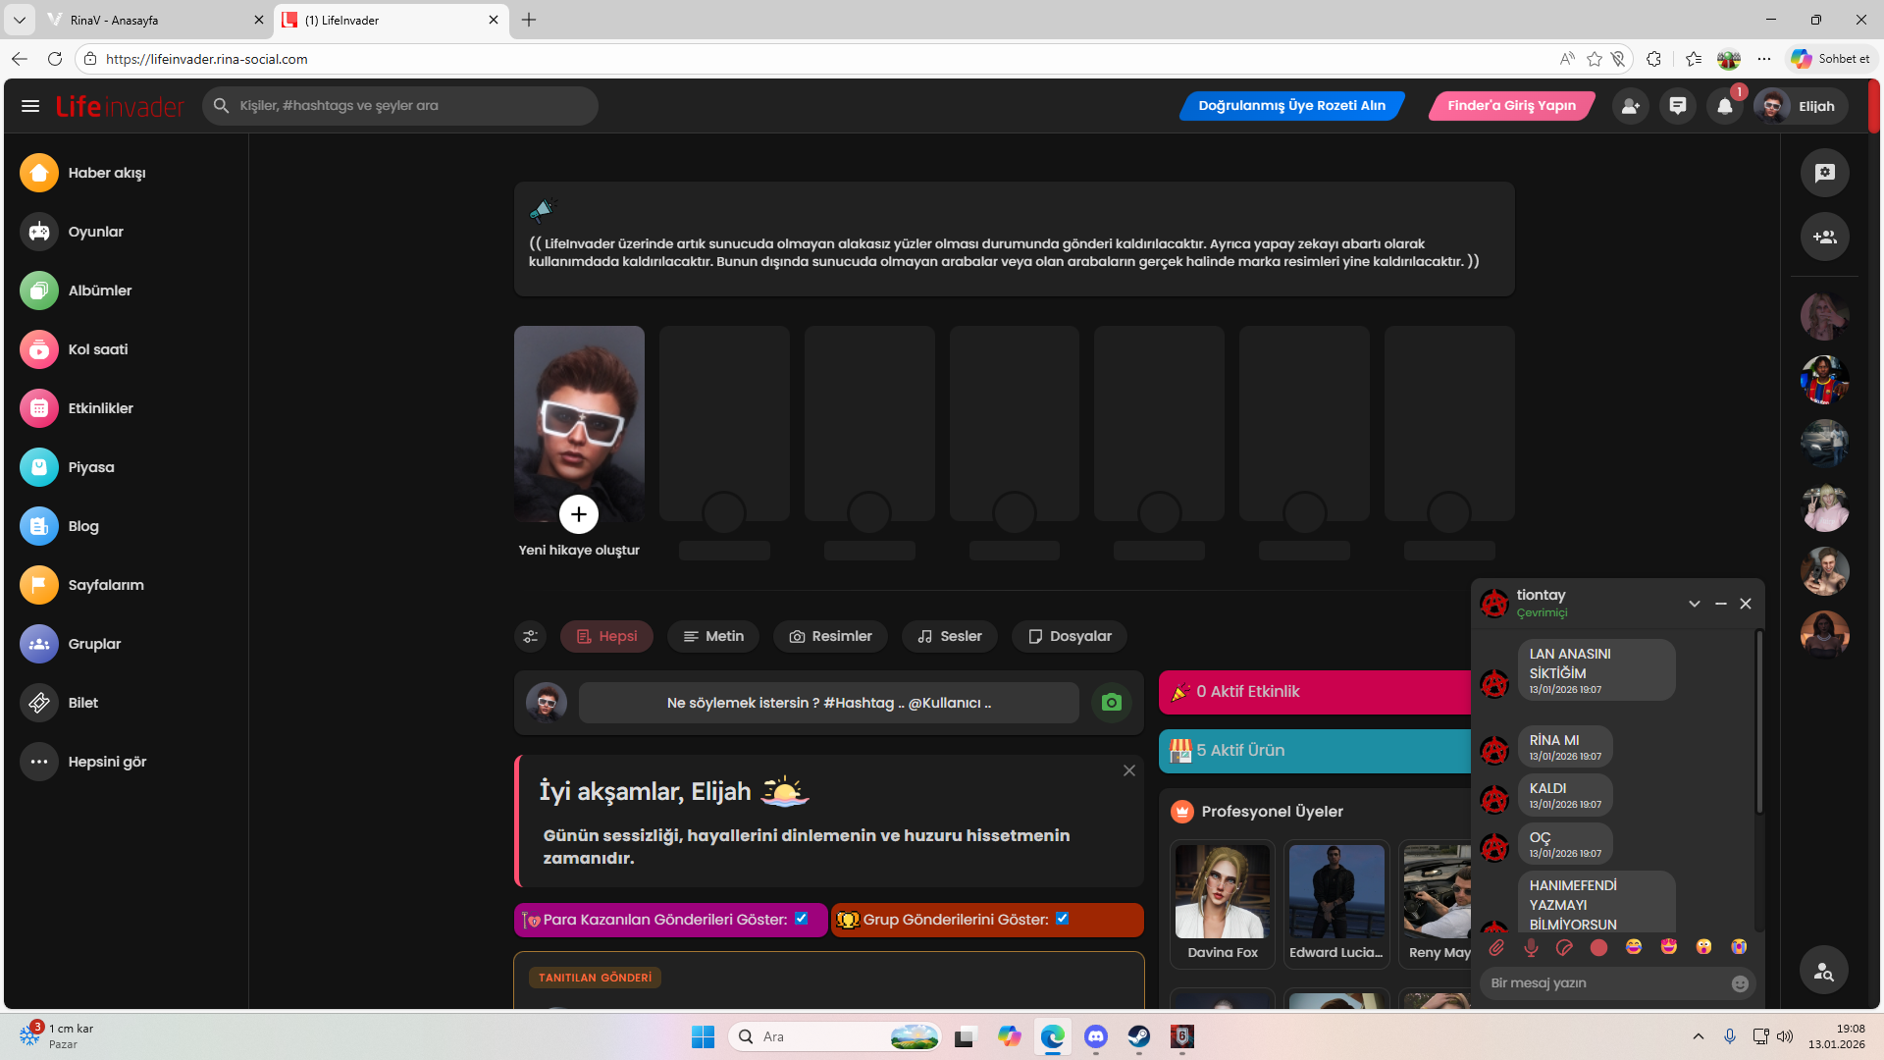1884x1060 pixels.
Task: Send the crying emoji in chat
Action: [1739, 946]
